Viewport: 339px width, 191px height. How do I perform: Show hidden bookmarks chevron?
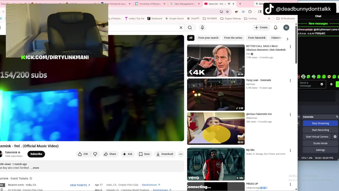tap(269, 19)
